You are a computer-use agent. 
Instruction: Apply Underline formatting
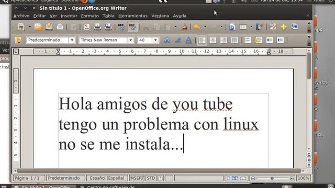[x=188, y=40]
